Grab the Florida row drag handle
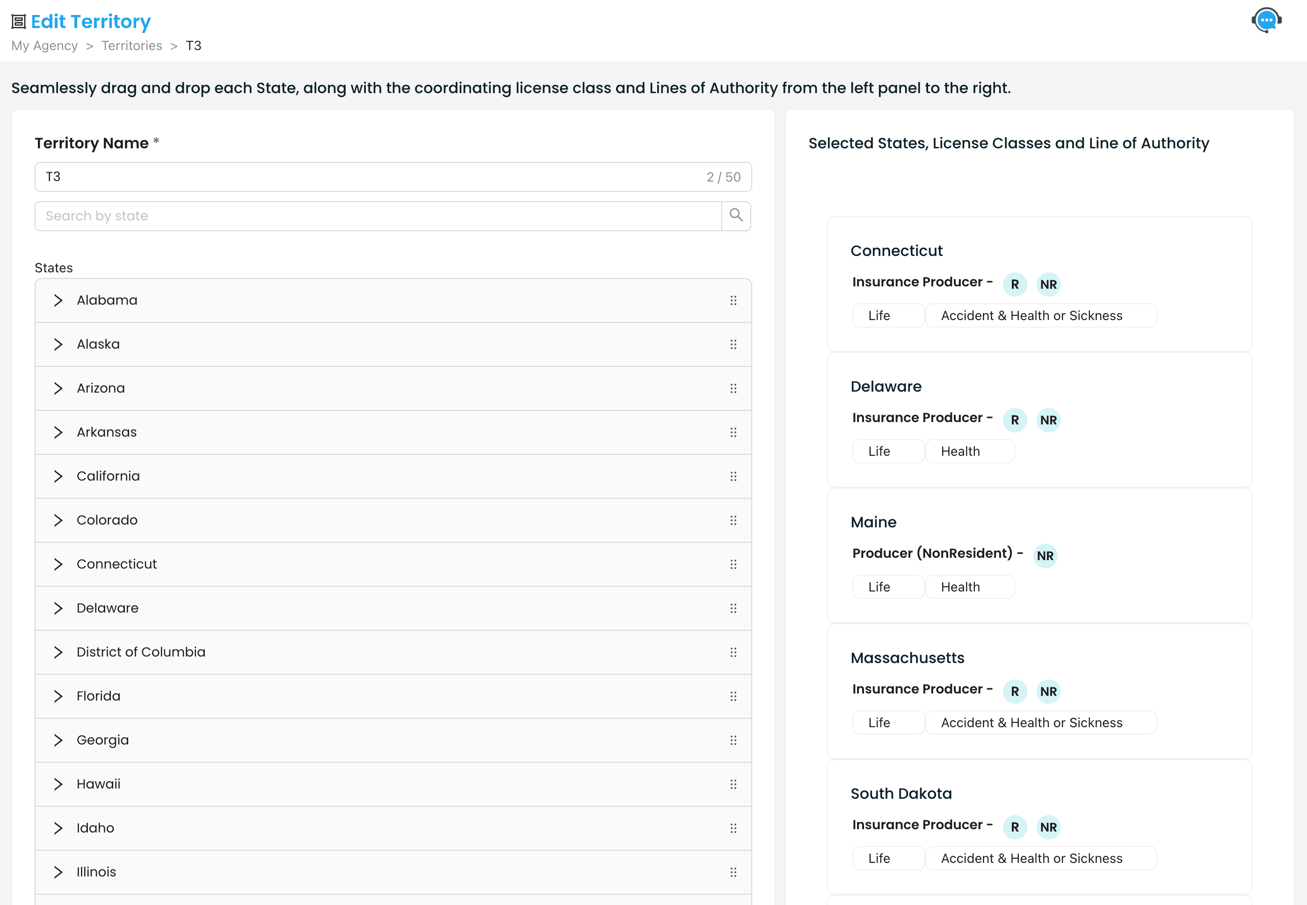Viewport: 1307px width, 905px height. [733, 696]
